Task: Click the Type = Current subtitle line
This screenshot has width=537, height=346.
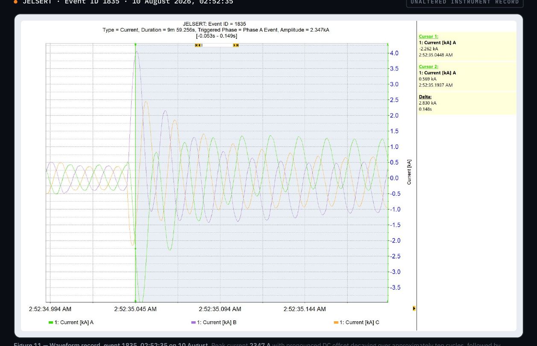Action: 216,30
